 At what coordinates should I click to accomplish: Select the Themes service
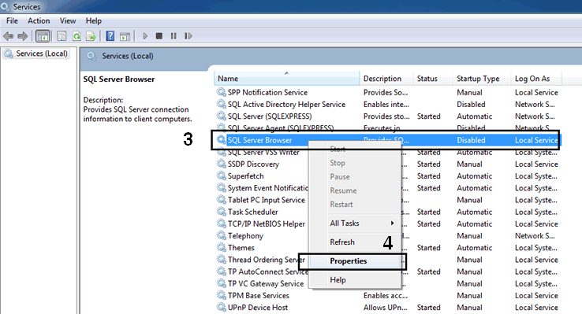click(241, 248)
